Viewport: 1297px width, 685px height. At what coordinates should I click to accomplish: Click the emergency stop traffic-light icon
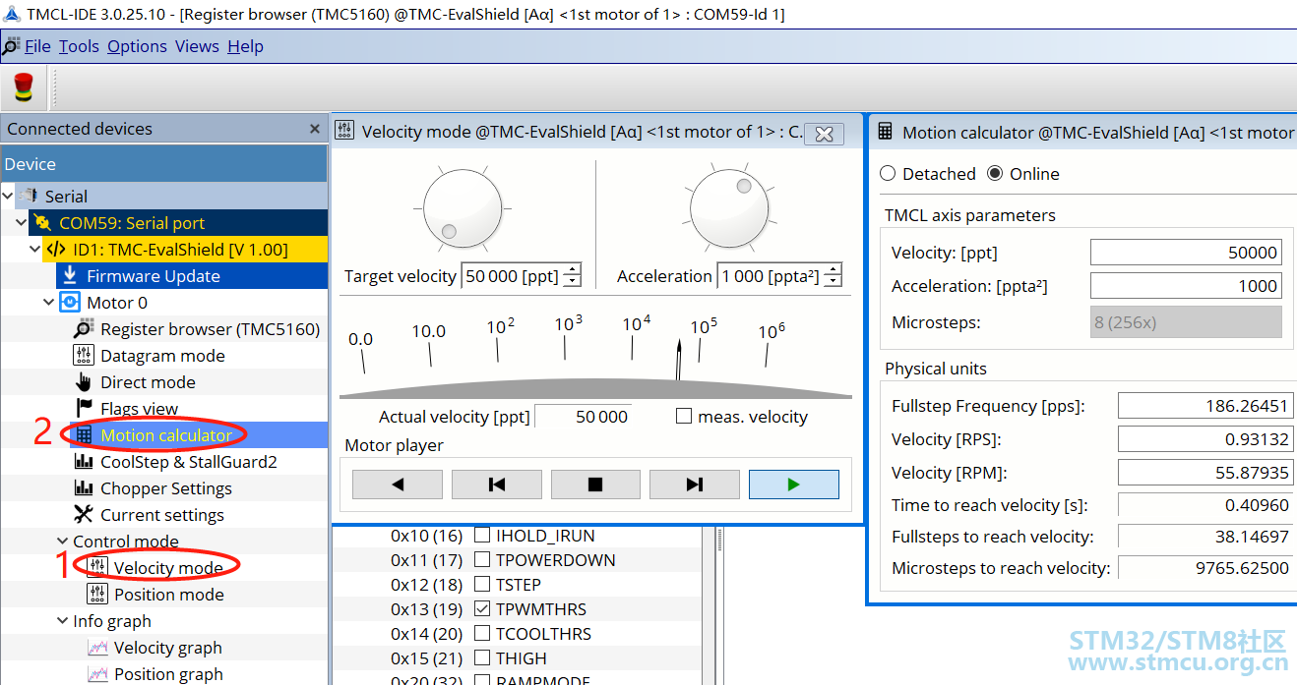23,87
